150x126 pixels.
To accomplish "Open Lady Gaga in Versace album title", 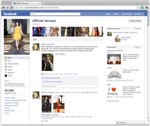I will (x=50, y=115).
